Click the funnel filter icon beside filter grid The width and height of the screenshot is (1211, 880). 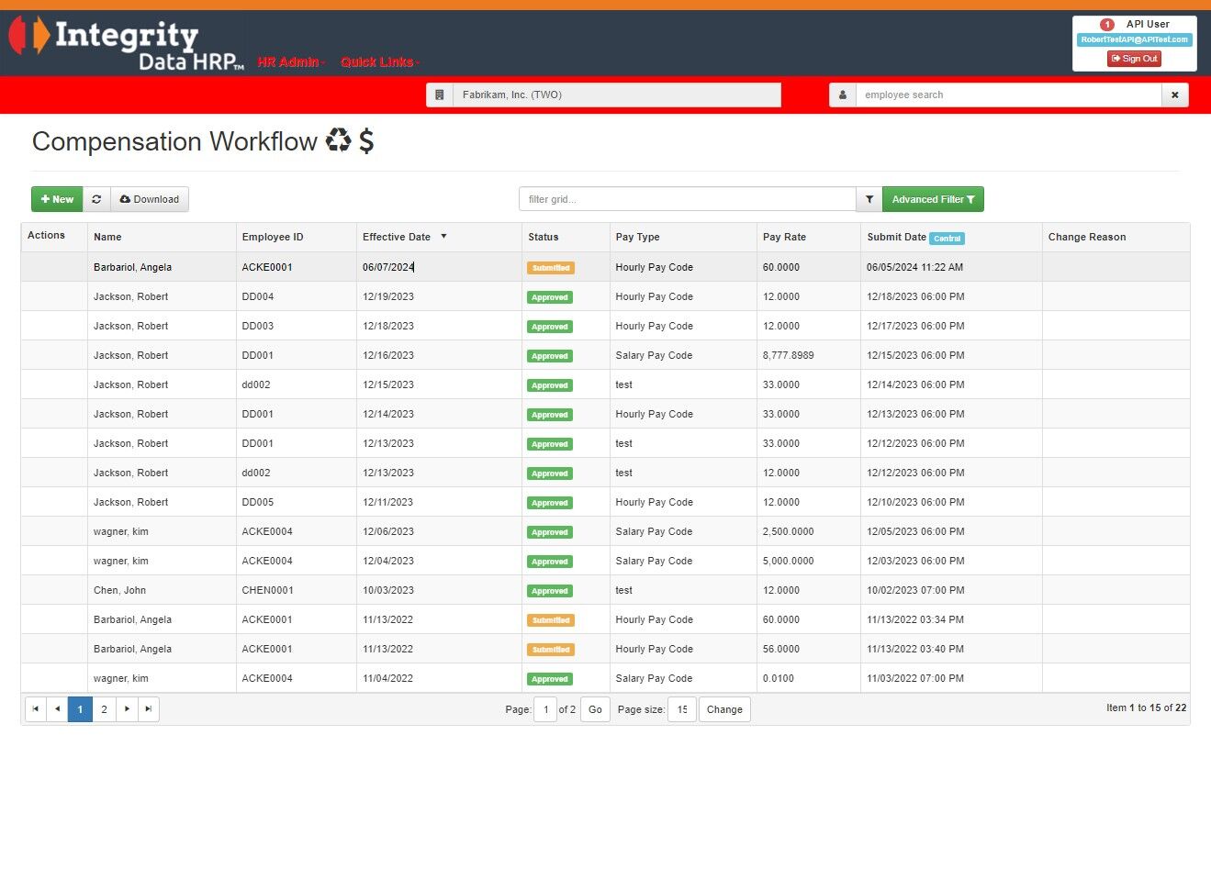pos(869,199)
